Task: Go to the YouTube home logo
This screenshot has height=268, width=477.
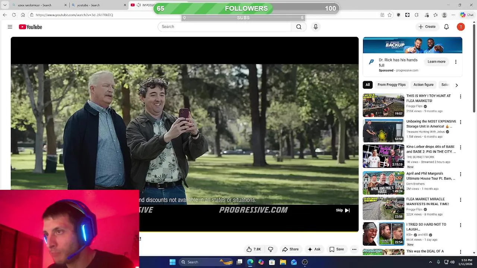Action: pos(31,27)
